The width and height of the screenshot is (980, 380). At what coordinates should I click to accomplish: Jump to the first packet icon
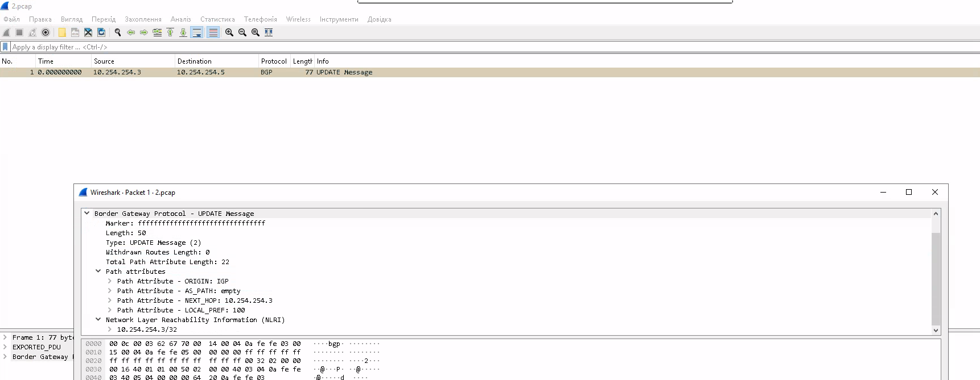point(170,32)
